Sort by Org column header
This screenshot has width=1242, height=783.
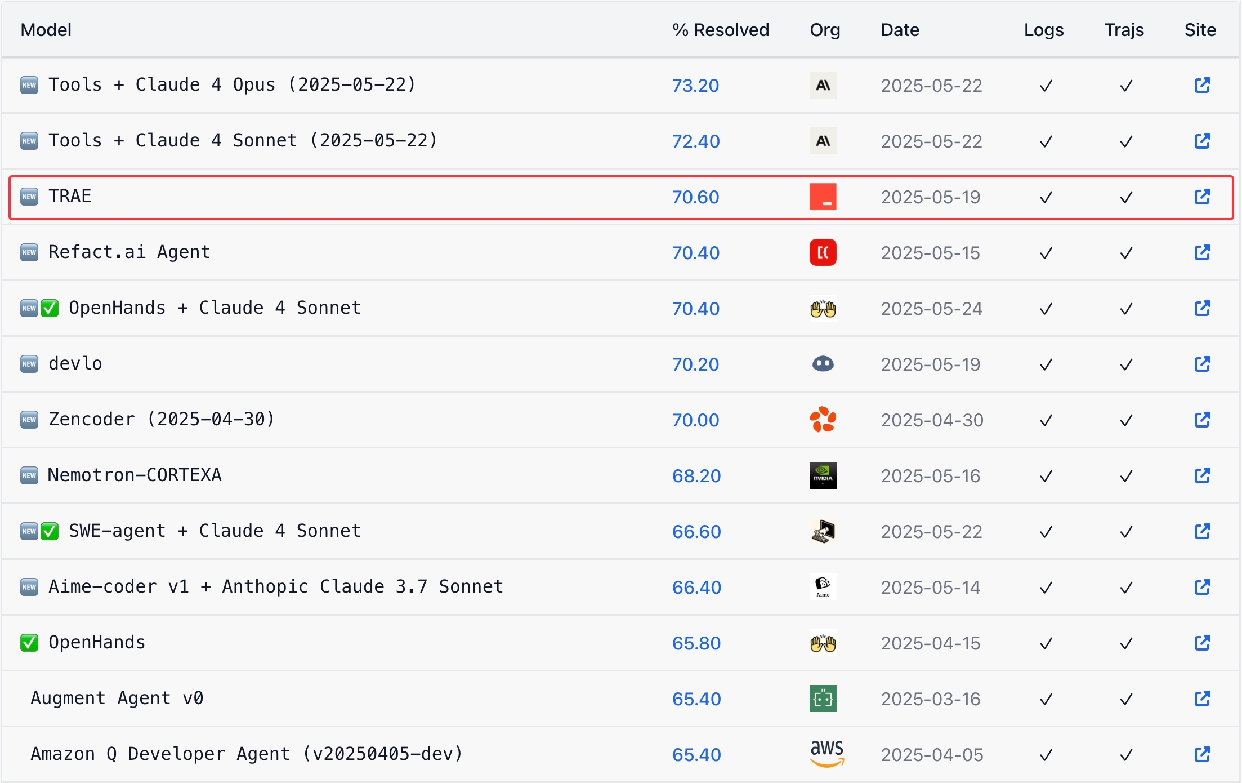pyautogui.click(x=825, y=30)
